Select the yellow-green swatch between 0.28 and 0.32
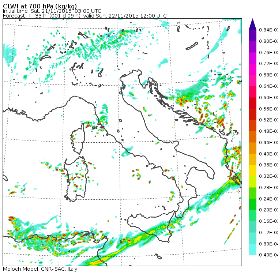The width and height of the screenshot is (278, 274). coord(252,182)
